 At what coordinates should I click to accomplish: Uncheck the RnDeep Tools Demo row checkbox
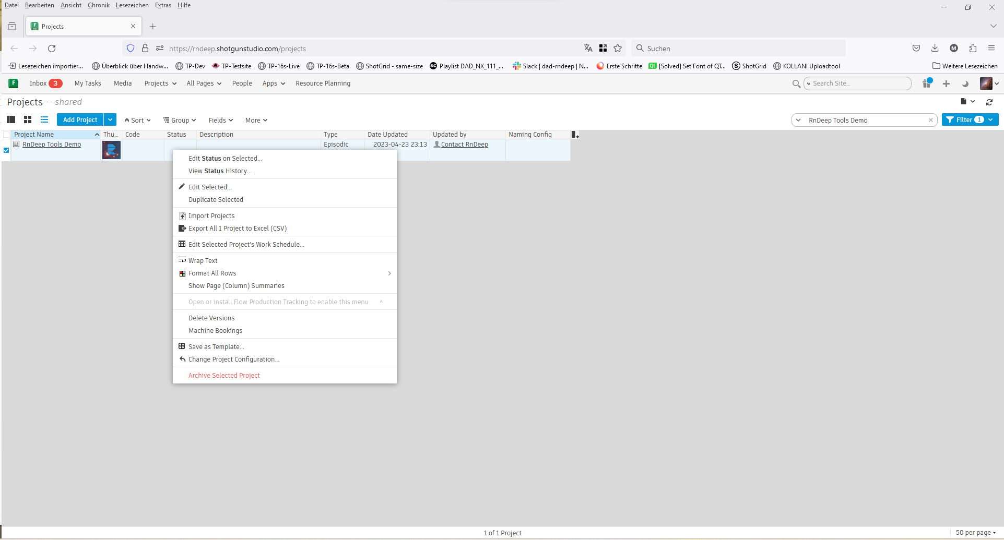pyautogui.click(x=6, y=150)
